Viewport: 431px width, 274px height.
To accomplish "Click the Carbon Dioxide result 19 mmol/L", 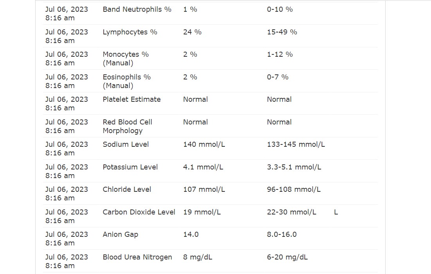I will (202, 212).
